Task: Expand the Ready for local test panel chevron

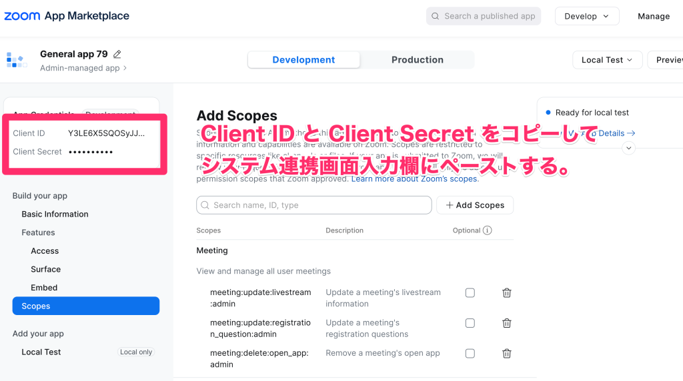Action: 628,148
